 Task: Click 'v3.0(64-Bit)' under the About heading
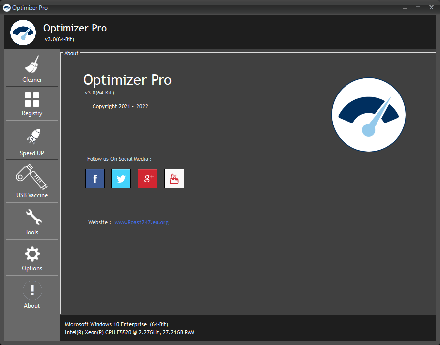pos(99,93)
